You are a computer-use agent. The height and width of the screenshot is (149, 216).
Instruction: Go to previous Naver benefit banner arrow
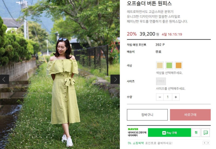pos(204,143)
